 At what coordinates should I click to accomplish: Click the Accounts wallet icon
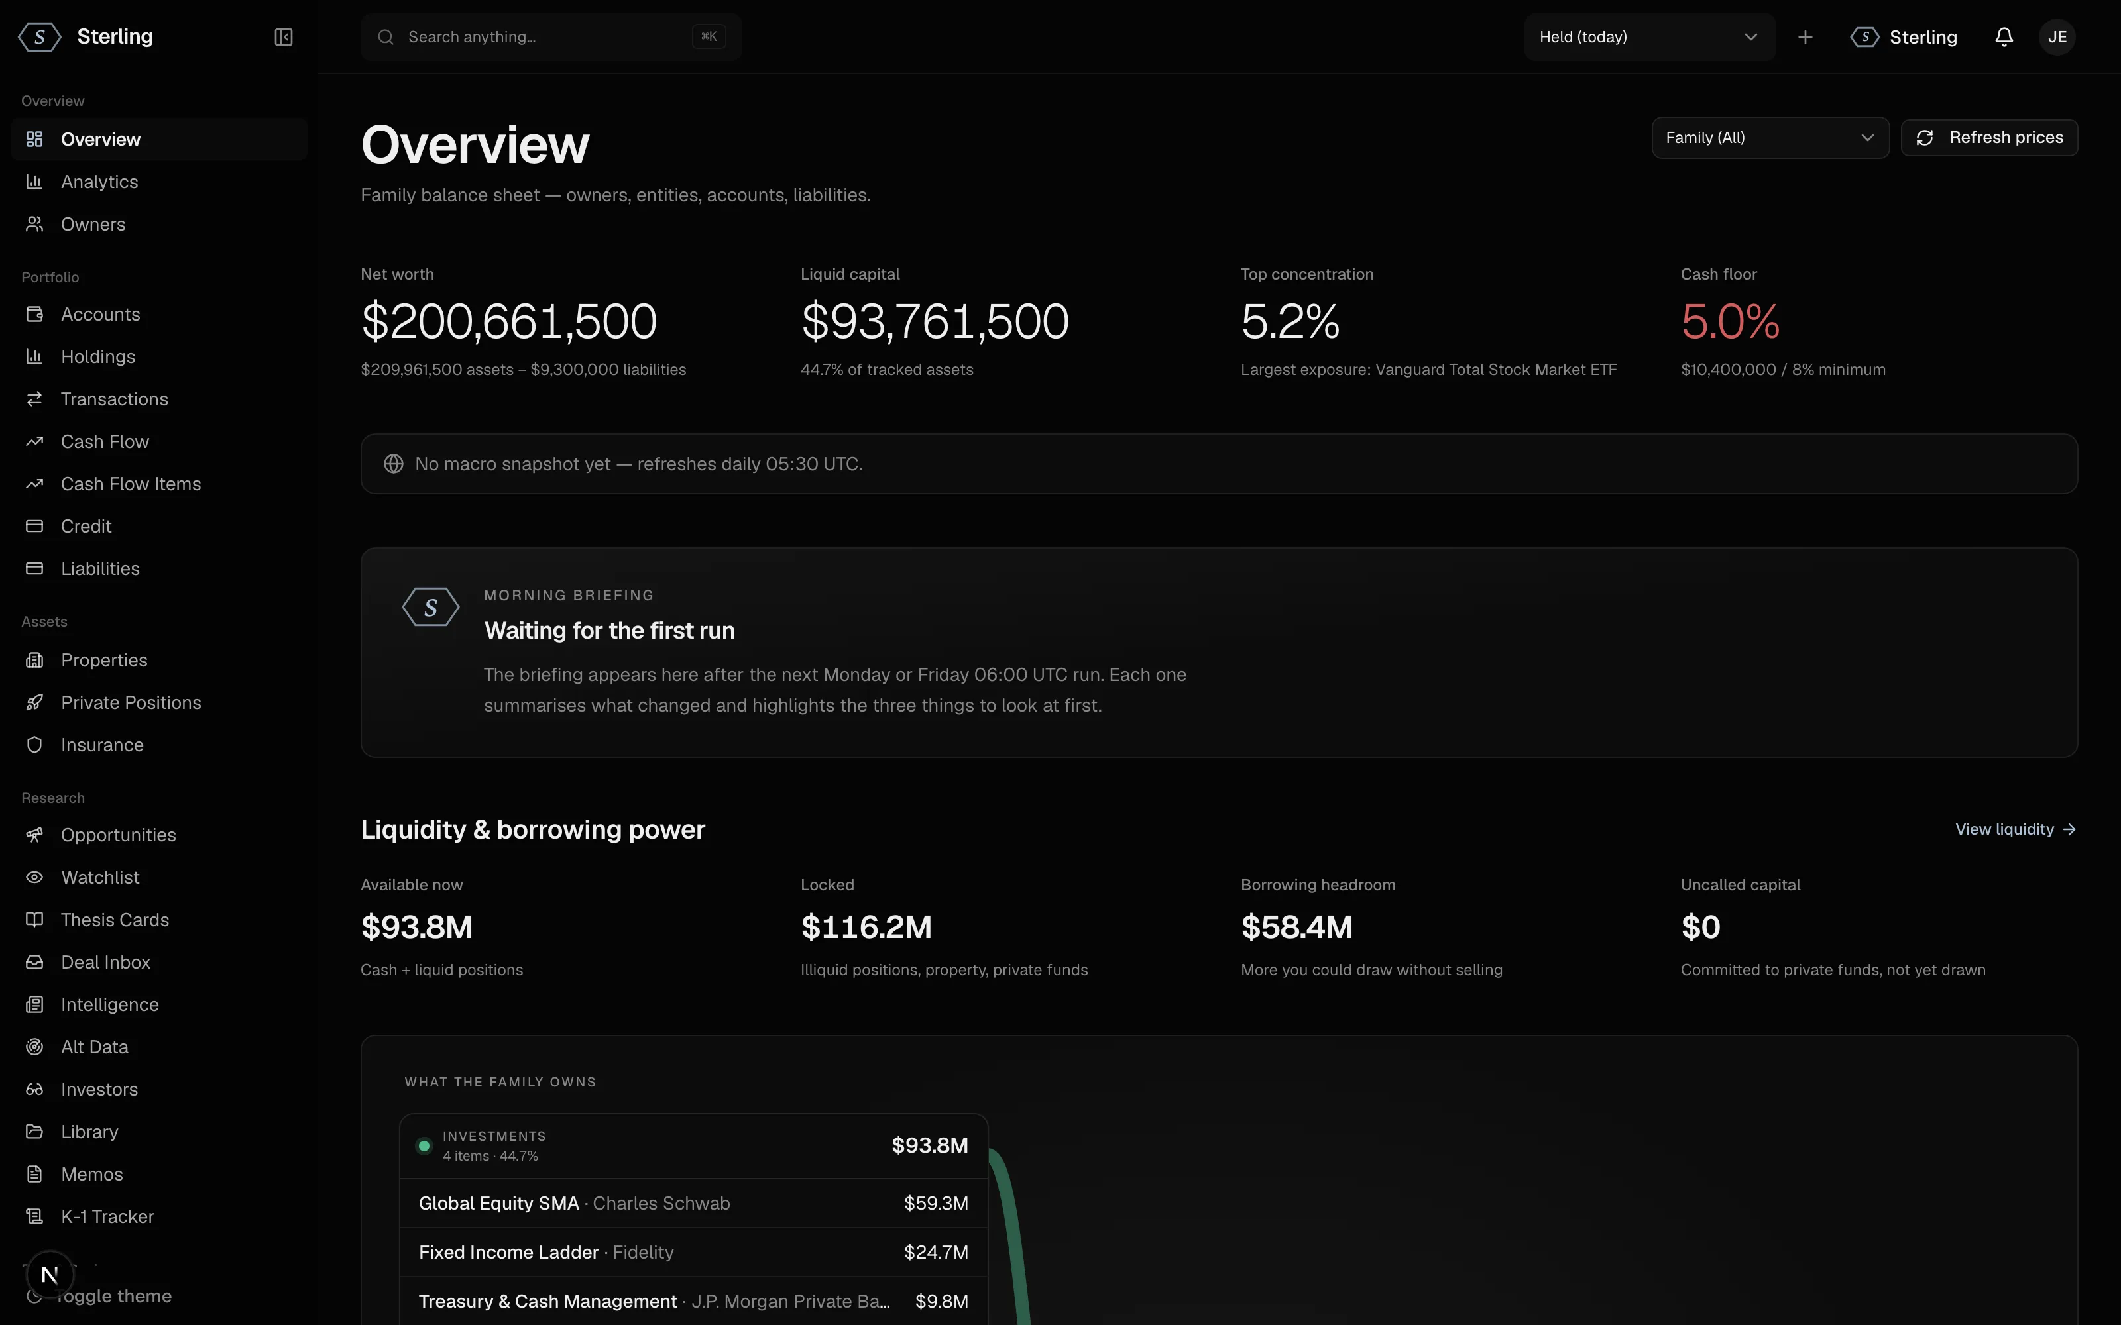click(x=34, y=314)
